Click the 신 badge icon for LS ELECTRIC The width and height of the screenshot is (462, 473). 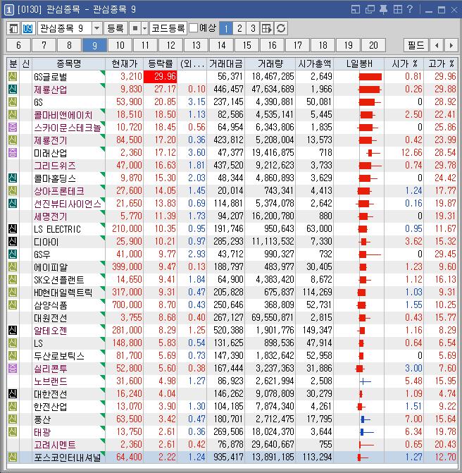point(13,228)
